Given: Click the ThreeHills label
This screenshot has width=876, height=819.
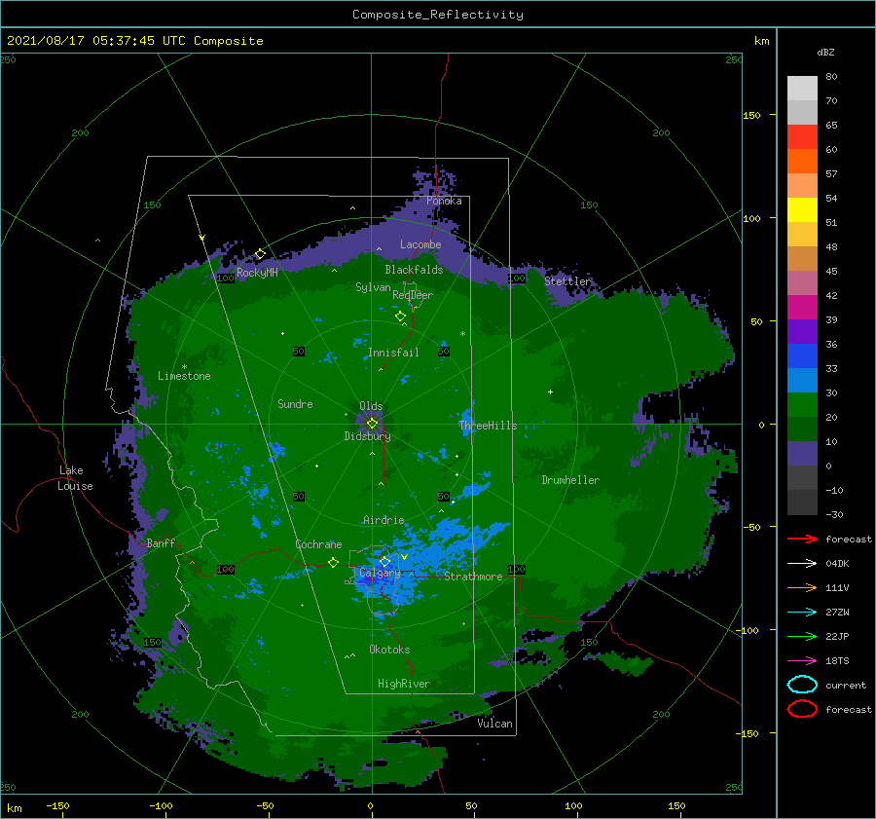Looking at the screenshot, I should coord(489,426).
